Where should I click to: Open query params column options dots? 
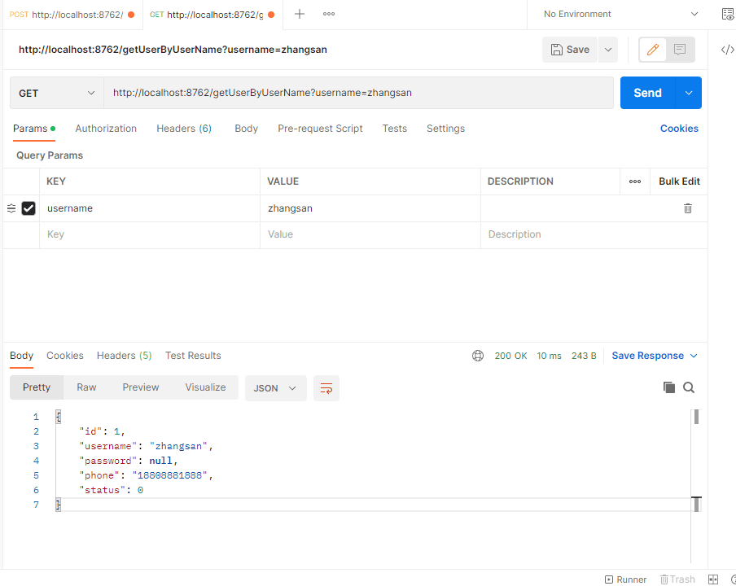[635, 181]
